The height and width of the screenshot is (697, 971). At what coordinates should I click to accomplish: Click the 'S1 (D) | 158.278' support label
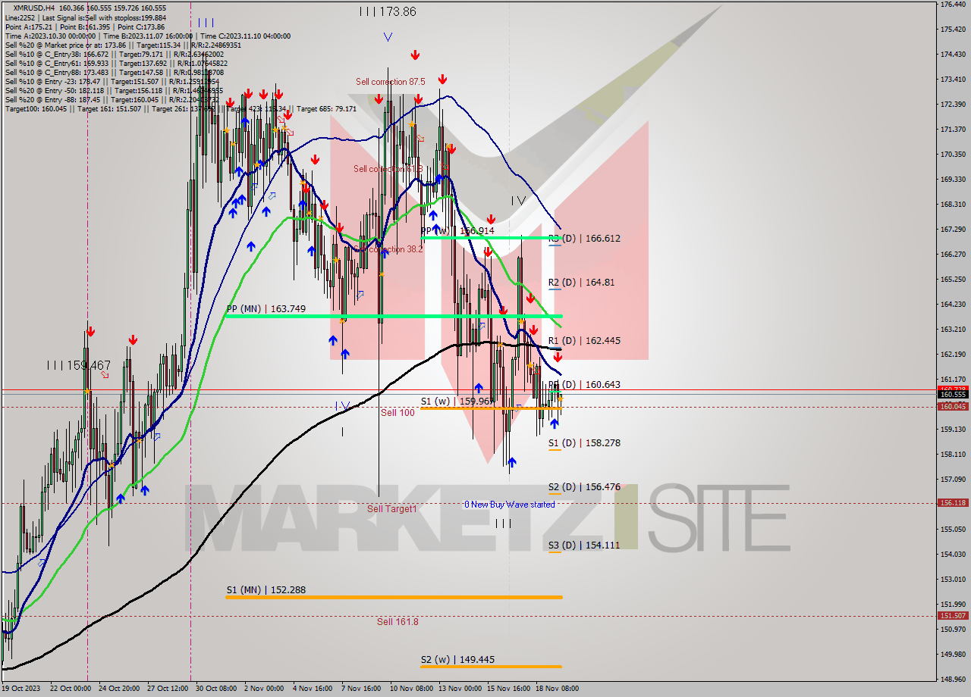click(x=584, y=442)
